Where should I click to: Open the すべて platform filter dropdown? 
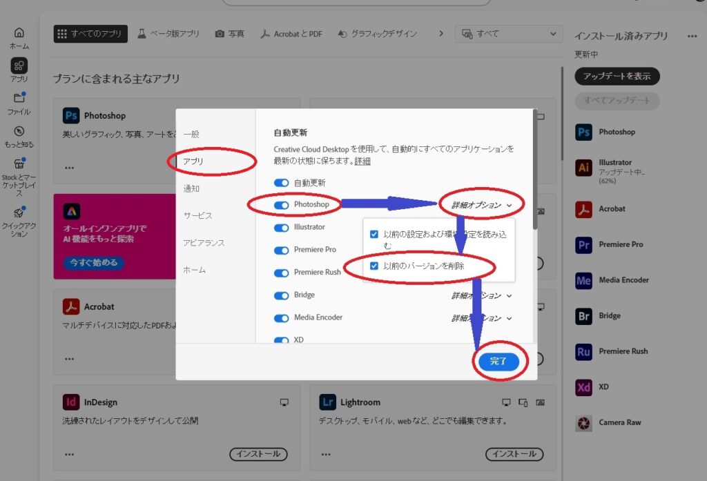point(509,34)
